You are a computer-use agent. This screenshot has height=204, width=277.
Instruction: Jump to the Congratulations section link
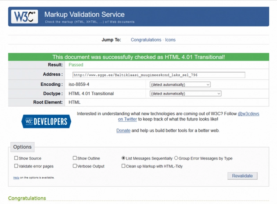[x=146, y=40]
